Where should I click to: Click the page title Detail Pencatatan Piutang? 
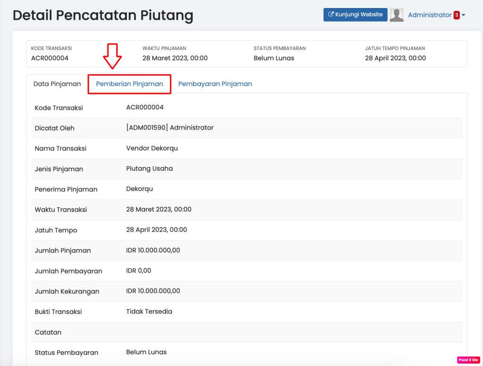[103, 15]
